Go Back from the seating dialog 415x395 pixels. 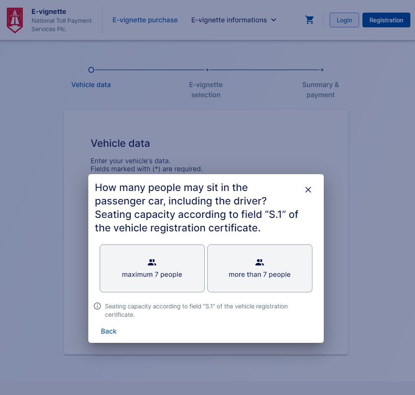tap(108, 331)
